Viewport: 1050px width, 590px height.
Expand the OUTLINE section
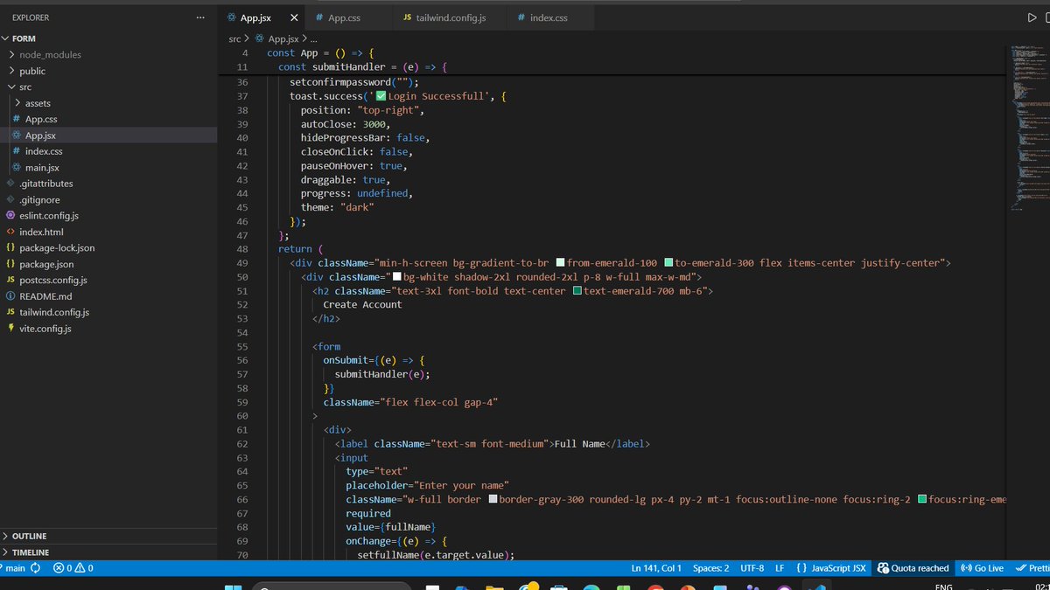coord(29,536)
